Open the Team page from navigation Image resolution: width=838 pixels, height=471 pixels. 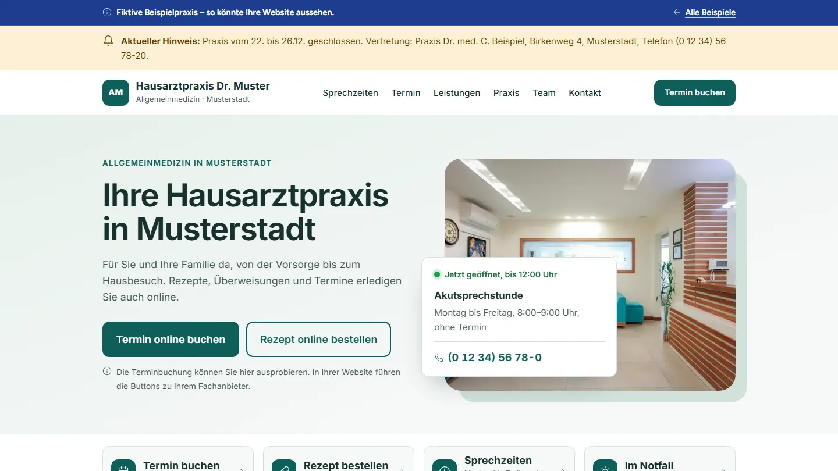(544, 93)
